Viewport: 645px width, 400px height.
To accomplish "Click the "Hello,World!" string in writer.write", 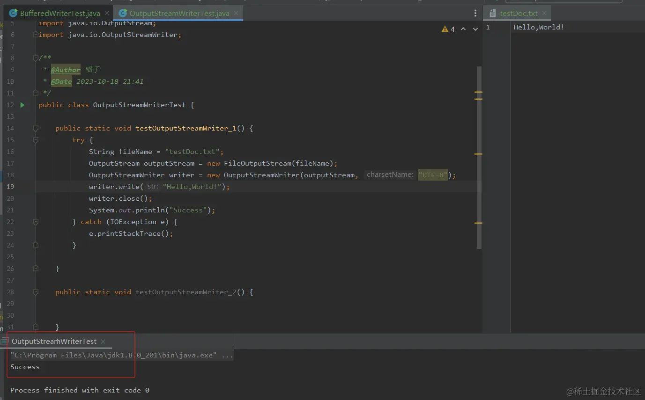I will click(x=192, y=187).
